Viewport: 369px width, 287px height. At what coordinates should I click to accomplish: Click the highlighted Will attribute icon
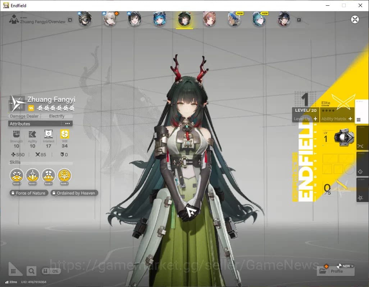click(64, 134)
